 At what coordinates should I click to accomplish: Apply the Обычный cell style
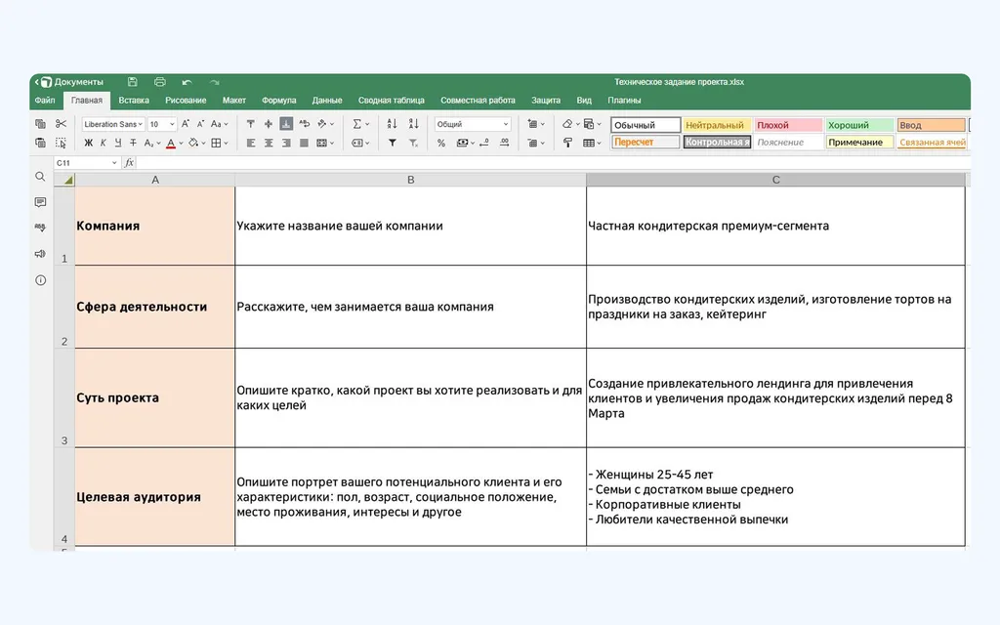(646, 125)
